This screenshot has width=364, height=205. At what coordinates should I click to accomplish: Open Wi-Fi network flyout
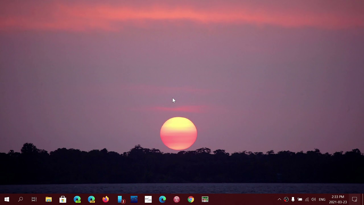point(307,199)
